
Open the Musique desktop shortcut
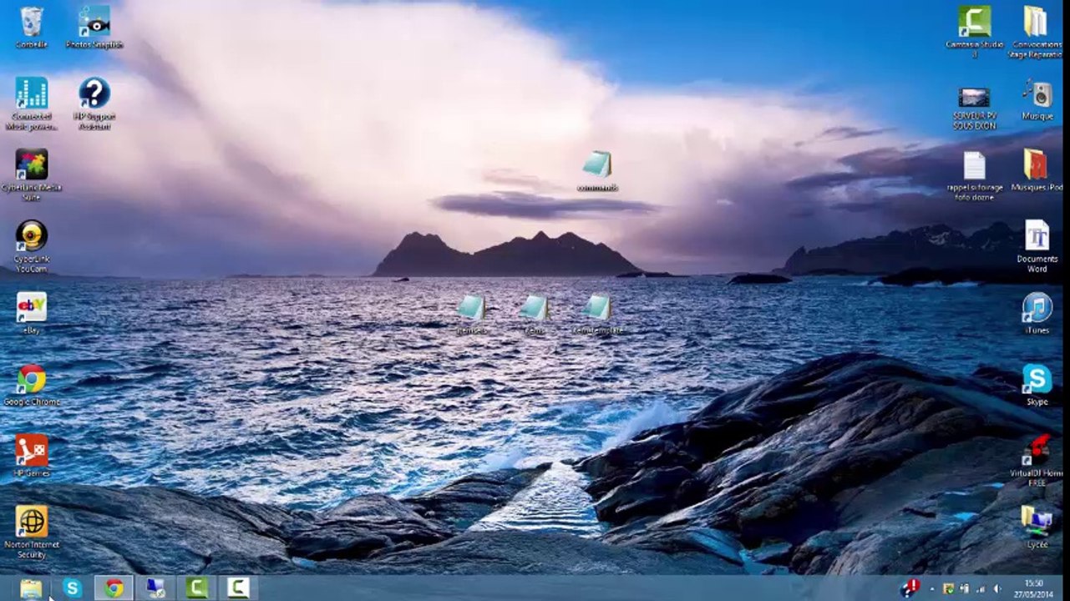pyautogui.click(x=1037, y=100)
